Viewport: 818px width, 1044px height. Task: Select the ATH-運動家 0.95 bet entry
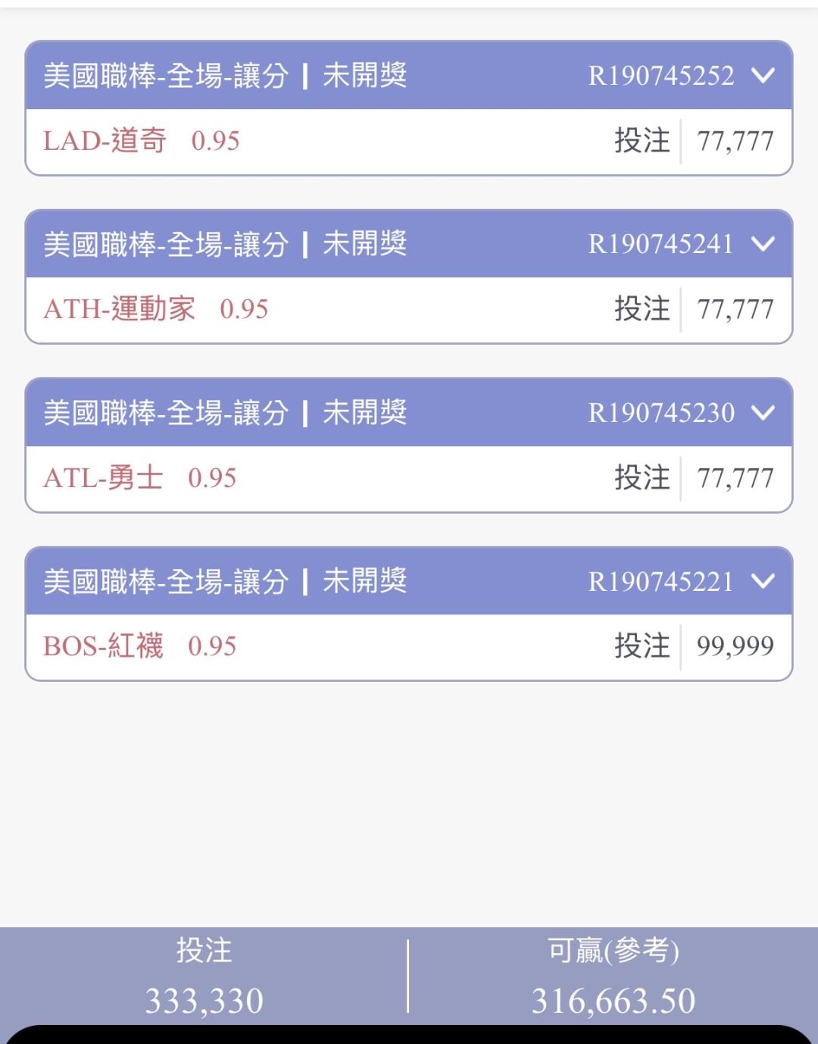[156, 309]
